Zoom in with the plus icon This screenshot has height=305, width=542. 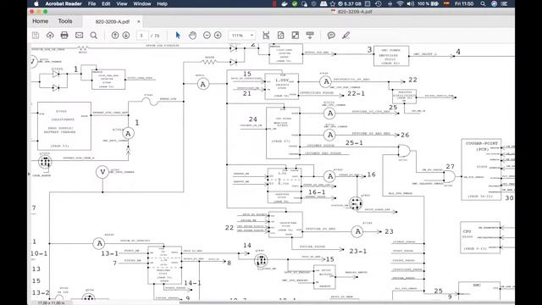(x=218, y=36)
